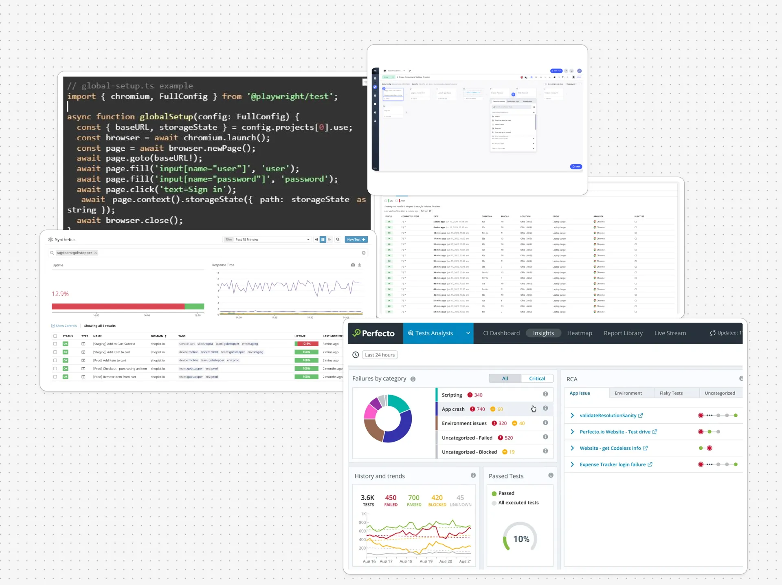The image size is (782, 585).
Task: Click red record icon in test editor toolbar
Action: (522, 77)
